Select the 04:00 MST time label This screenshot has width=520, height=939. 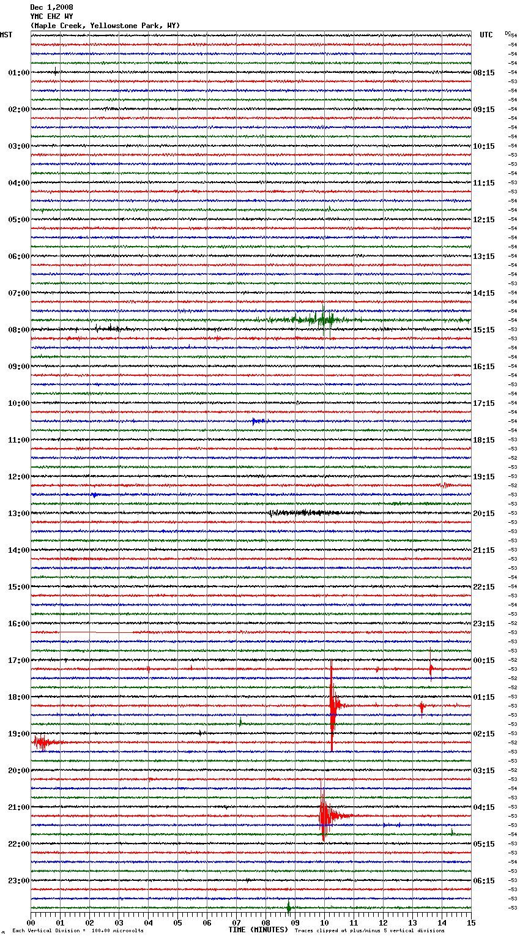pos(19,183)
